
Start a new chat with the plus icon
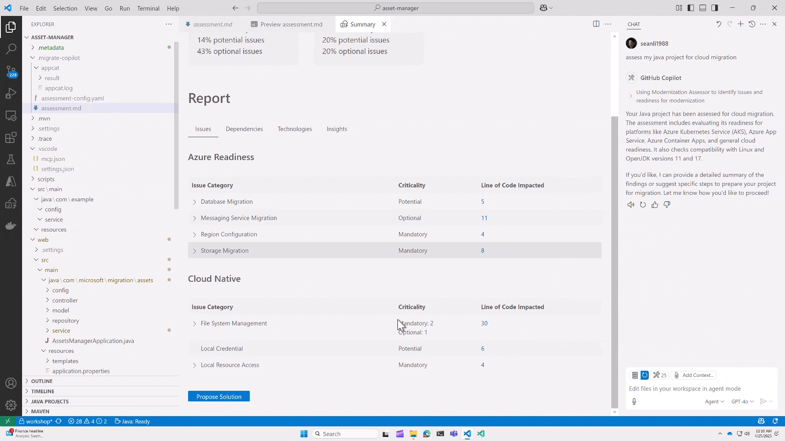740,24
